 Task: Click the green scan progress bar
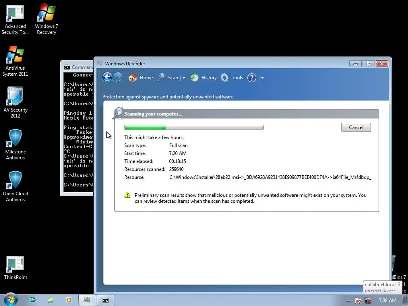(194, 127)
